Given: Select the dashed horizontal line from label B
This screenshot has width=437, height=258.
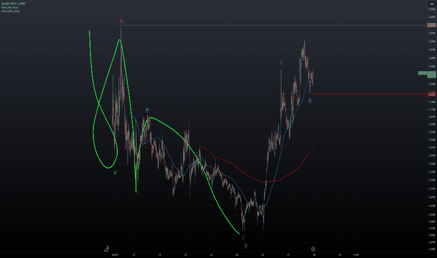Looking at the screenshot, I should click(273, 25).
